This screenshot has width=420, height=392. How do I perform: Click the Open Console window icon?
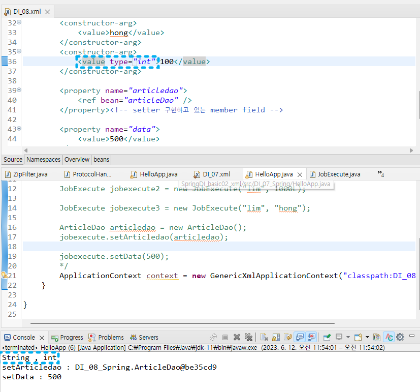pos(358,337)
